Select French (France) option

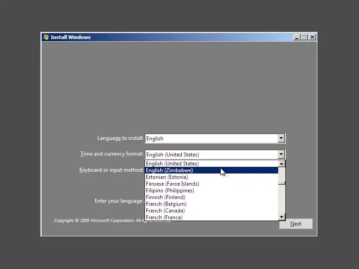(x=212, y=217)
